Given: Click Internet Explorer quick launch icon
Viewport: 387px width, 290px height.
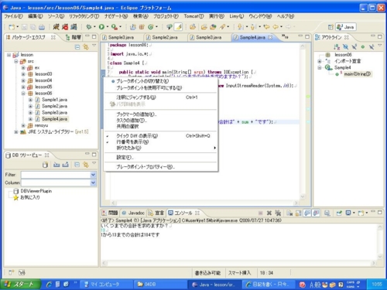Looking at the screenshot, I should tap(49, 285).
